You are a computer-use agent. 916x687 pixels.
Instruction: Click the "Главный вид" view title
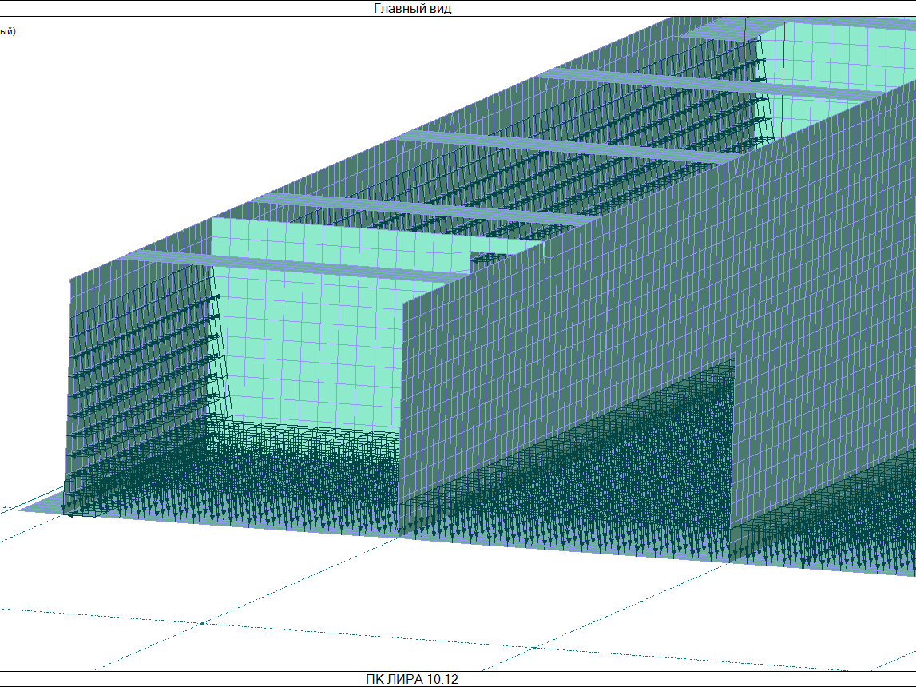(x=412, y=8)
